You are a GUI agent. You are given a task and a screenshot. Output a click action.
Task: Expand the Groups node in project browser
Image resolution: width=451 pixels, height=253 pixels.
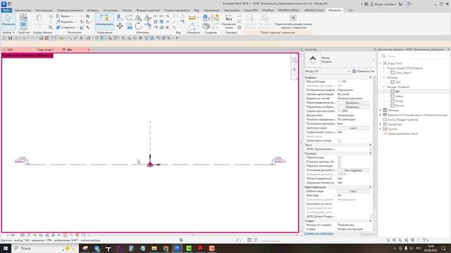coord(381,129)
